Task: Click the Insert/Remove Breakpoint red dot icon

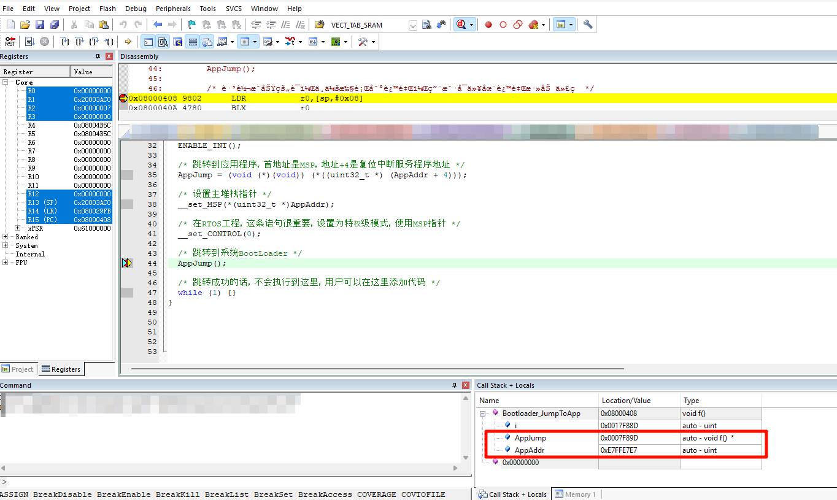Action: point(488,25)
